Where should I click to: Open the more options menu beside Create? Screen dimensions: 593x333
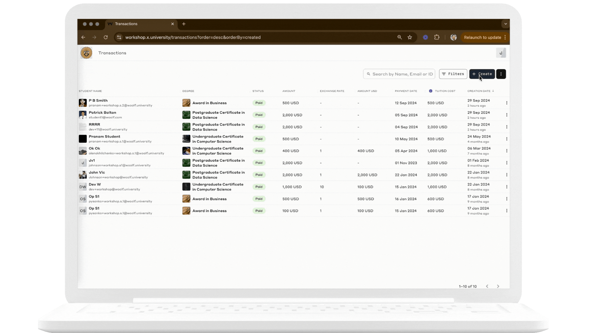[501, 74]
